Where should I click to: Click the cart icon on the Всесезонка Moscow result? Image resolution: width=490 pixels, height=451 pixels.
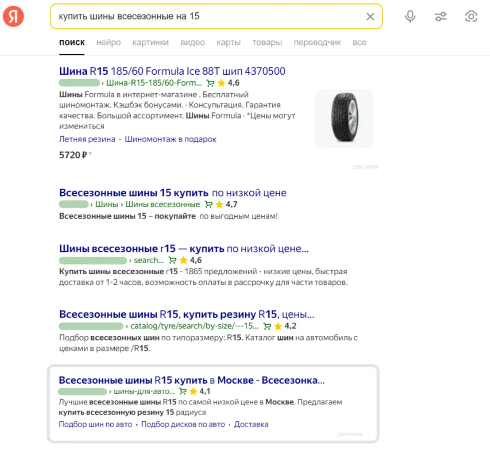point(182,391)
